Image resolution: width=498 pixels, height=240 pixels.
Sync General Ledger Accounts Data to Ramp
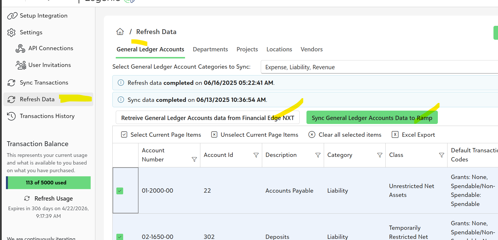pyautogui.click(x=372, y=117)
